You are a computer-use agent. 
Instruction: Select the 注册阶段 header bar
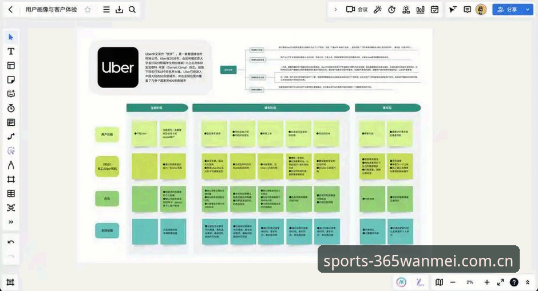click(157, 107)
